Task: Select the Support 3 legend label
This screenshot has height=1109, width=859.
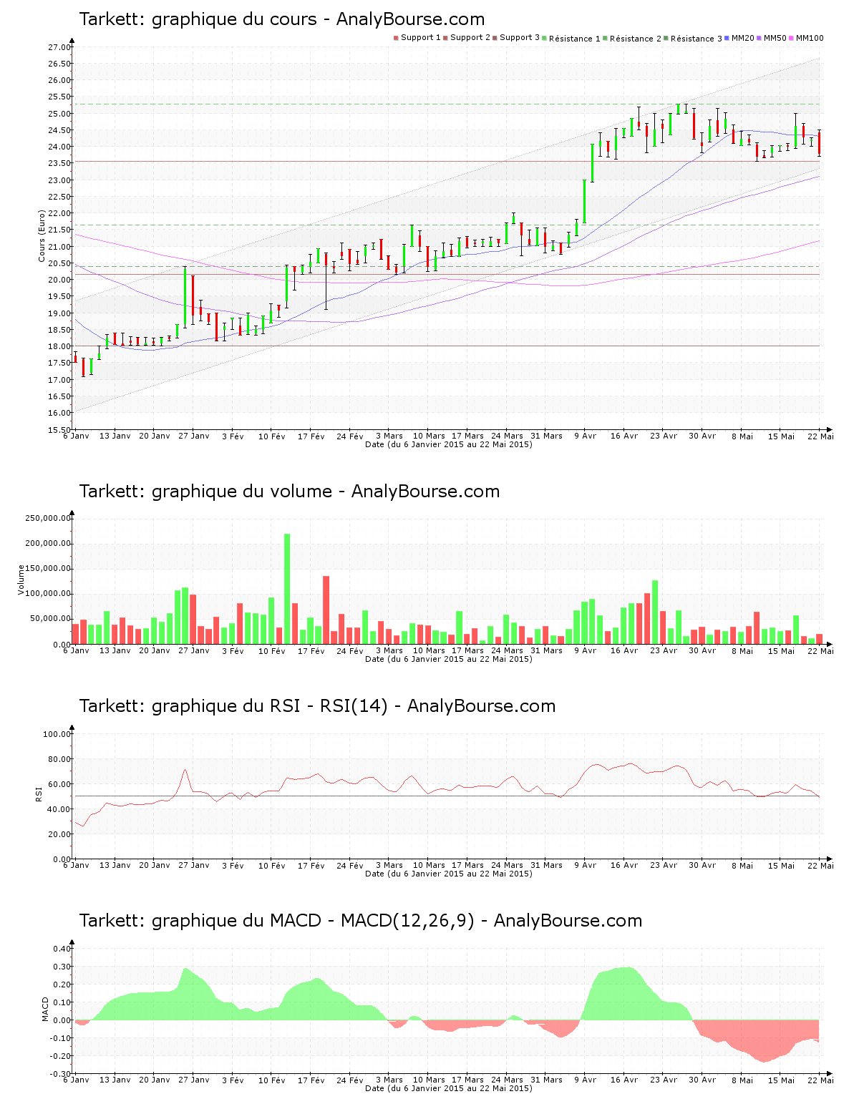Action: 520,38
